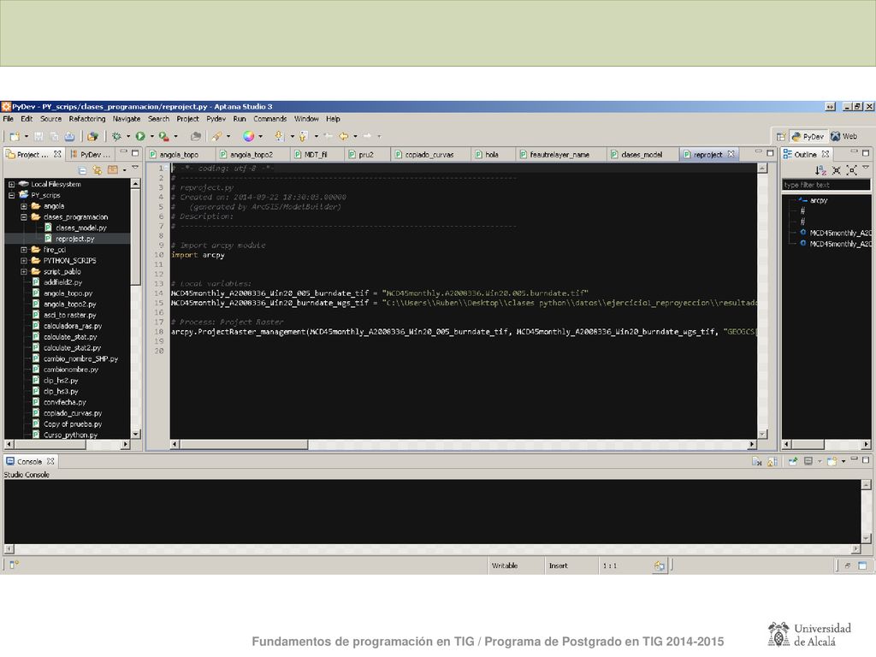This screenshot has height=657, width=876.
Task: Open Project Explorer view menu triangle
Action: [134, 169]
